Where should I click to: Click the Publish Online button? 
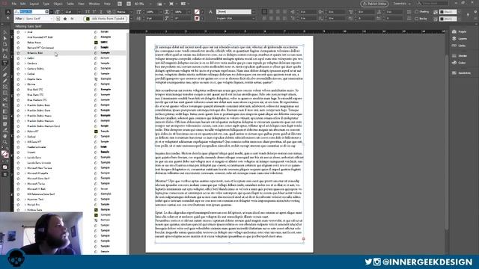coord(374,4)
